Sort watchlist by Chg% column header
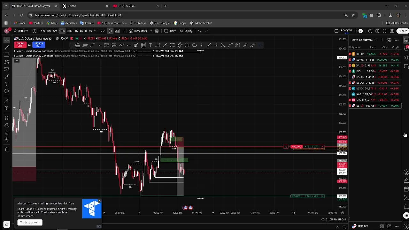Screen dimensions: 409x230 click(x=396, y=47)
